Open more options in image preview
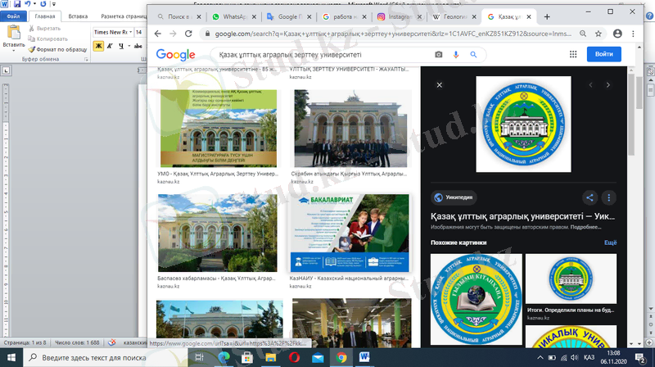This screenshot has width=655, height=367. click(x=608, y=197)
